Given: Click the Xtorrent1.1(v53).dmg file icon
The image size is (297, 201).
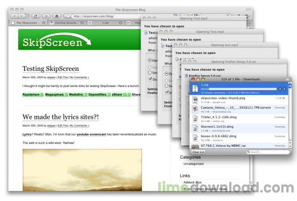Looking at the screenshot, I should [x=195, y=128].
